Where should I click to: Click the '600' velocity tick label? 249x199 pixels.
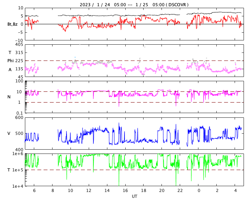point(19,118)
